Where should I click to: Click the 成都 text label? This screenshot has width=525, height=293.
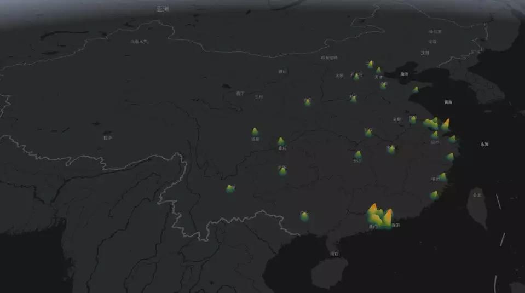(x=256, y=139)
